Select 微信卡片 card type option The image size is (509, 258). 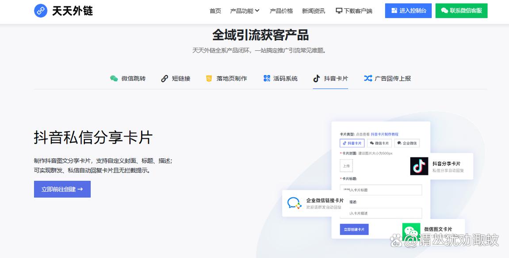[x=379, y=143]
